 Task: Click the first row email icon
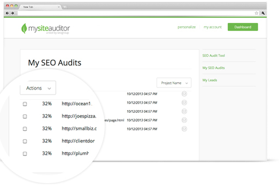184,93
